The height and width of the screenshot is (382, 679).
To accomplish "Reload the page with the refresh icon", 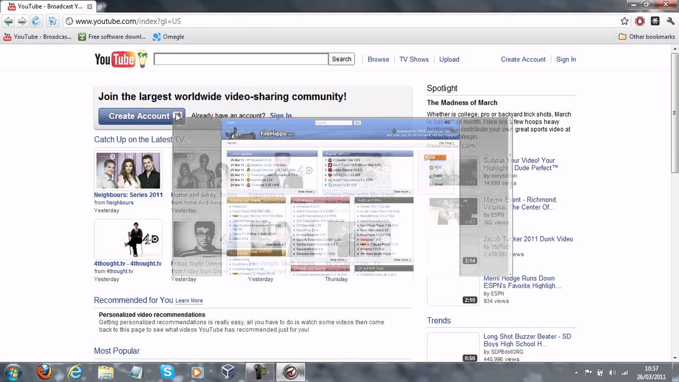I will coord(36,21).
